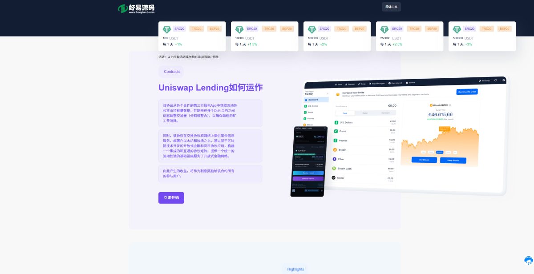Image resolution: width=534 pixels, height=274 pixels.
Task: Click the wallet dashboard illustration image
Action: coord(398,136)
